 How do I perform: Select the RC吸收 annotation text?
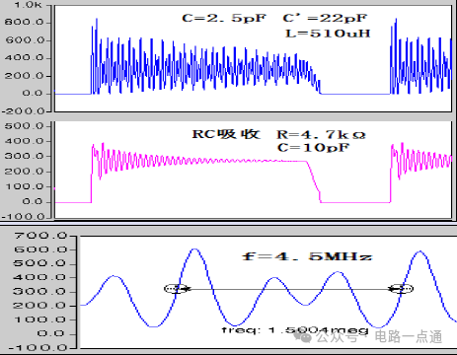226,134
